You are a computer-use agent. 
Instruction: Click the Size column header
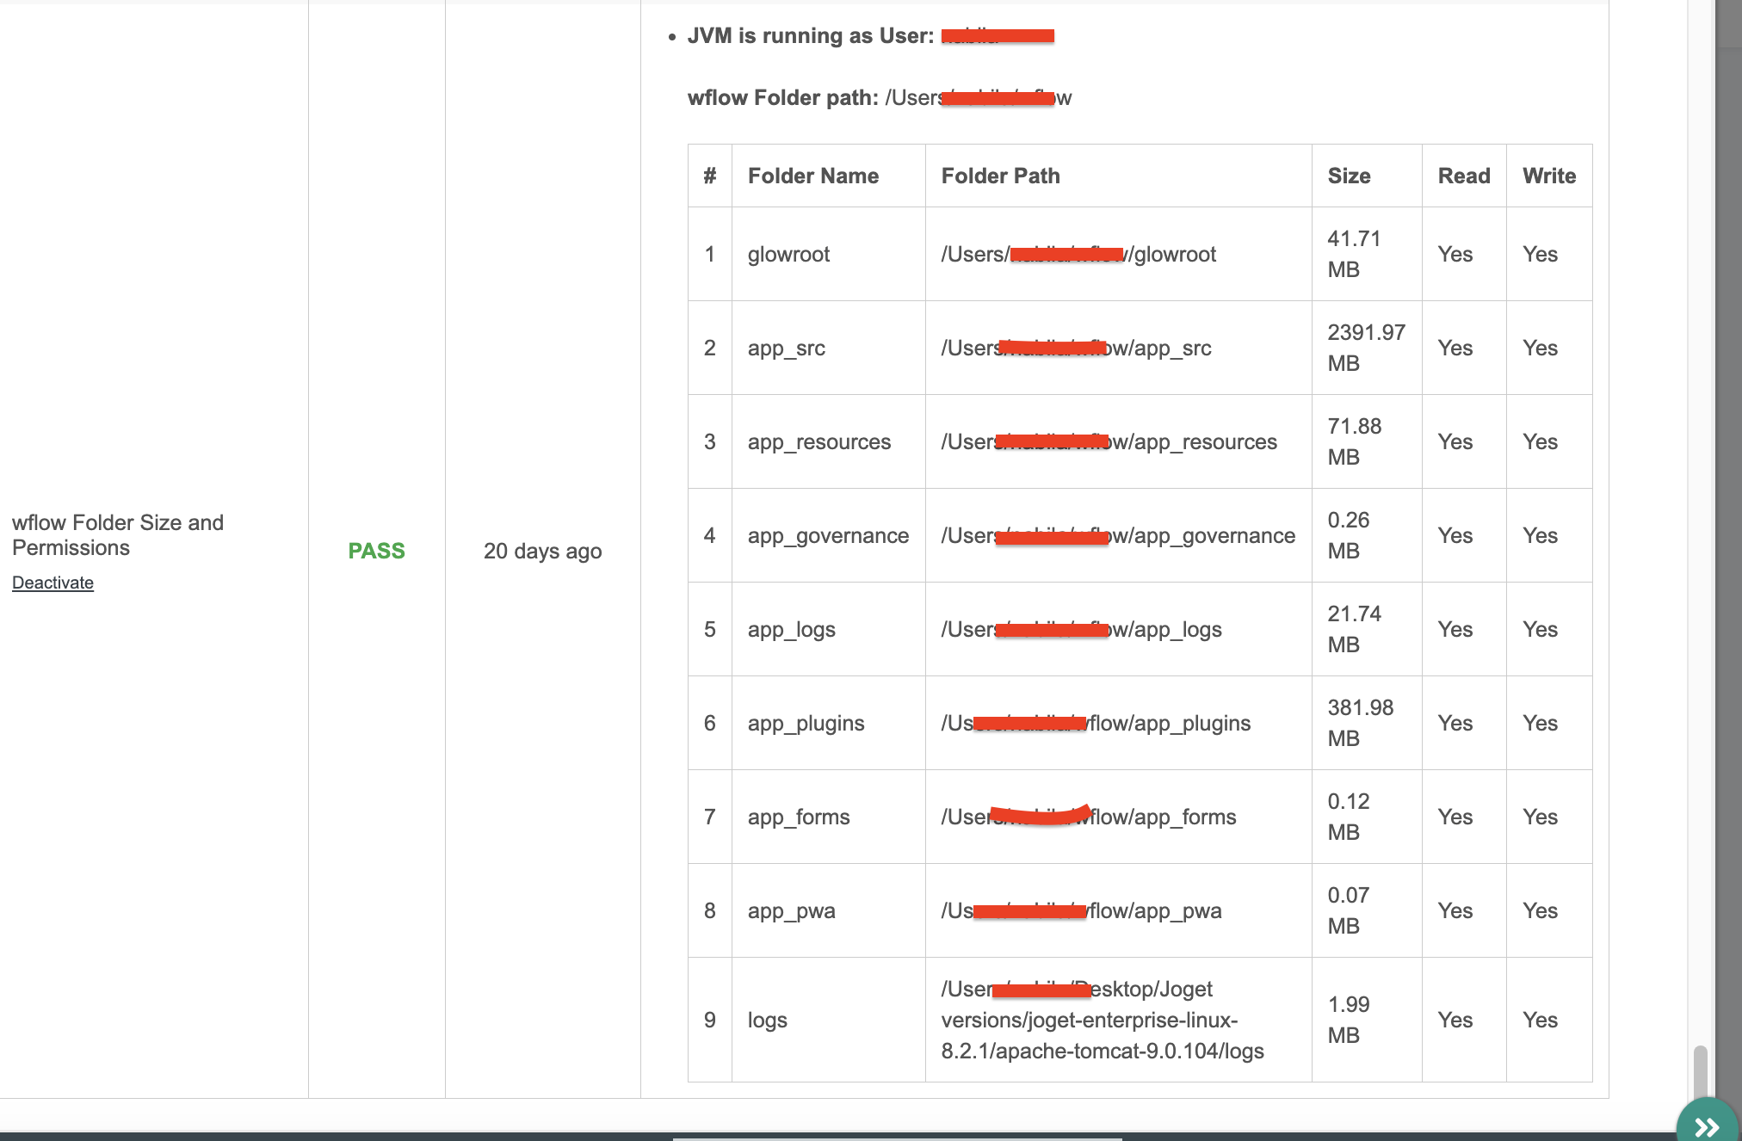click(x=1349, y=176)
